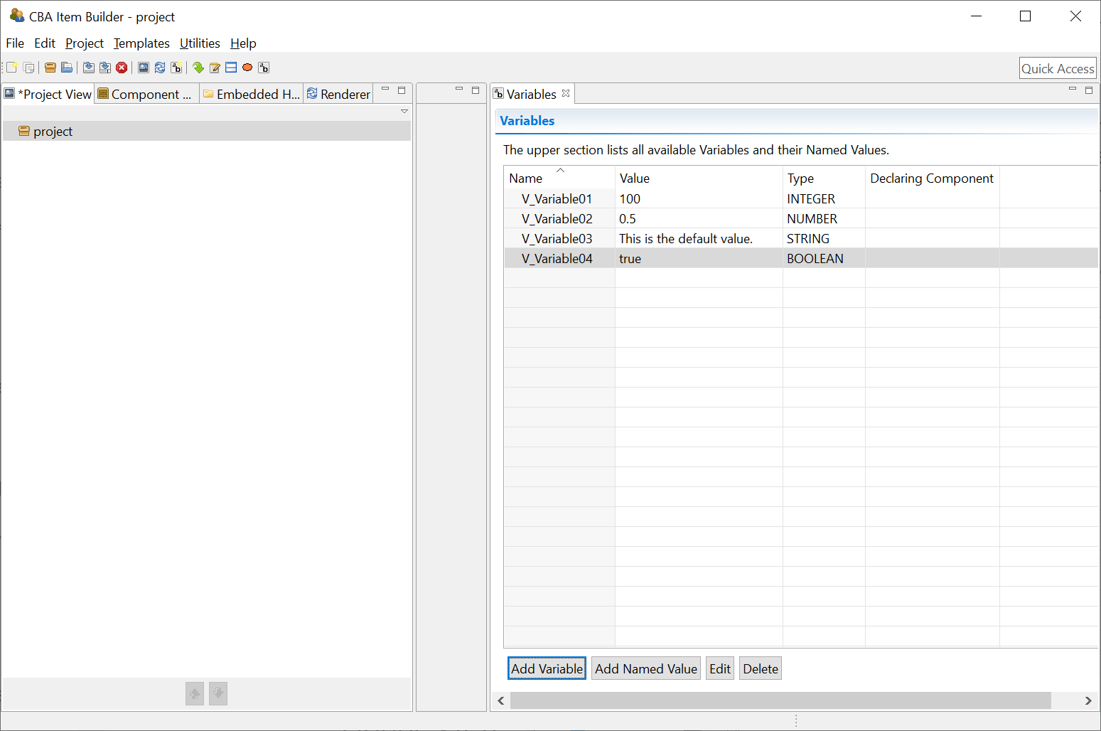Click the Add Named Value button

tap(646, 668)
